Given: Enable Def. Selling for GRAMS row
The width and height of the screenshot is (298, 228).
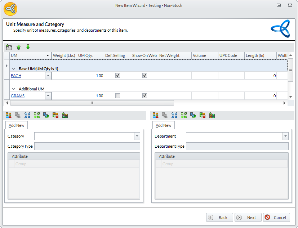Looking at the screenshot, I should (117, 96).
